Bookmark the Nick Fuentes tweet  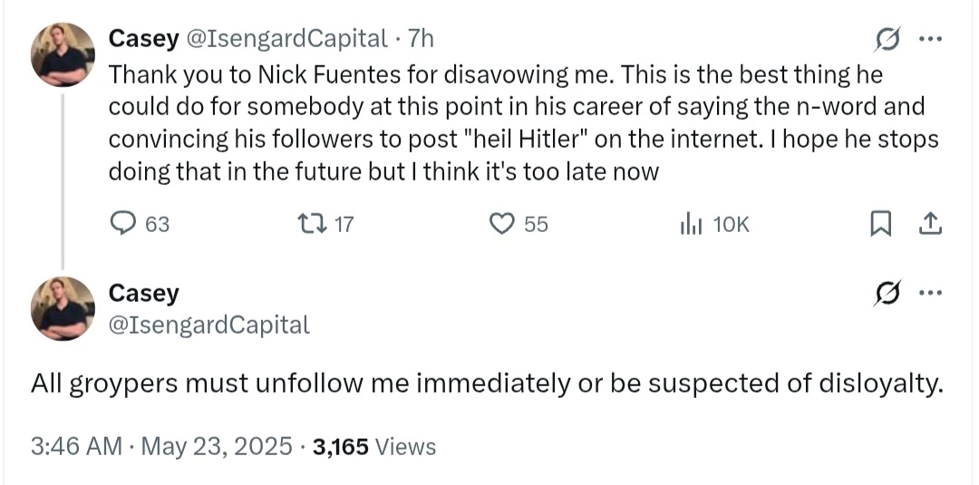879,224
